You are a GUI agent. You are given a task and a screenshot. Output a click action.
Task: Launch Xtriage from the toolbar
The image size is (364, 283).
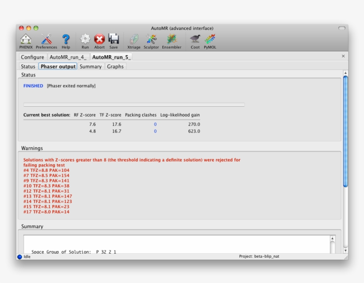pyautogui.click(x=134, y=39)
